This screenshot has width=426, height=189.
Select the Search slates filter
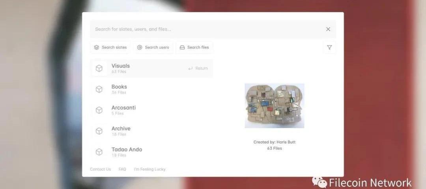point(110,48)
